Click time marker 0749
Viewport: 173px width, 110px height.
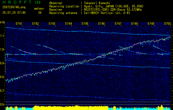pyautogui.click(x=151, y=23)
